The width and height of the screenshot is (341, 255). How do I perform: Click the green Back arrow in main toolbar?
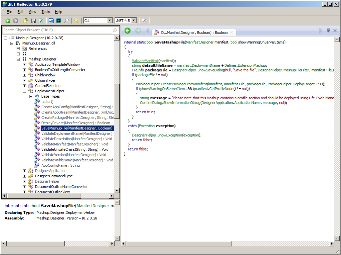(8, 21)
